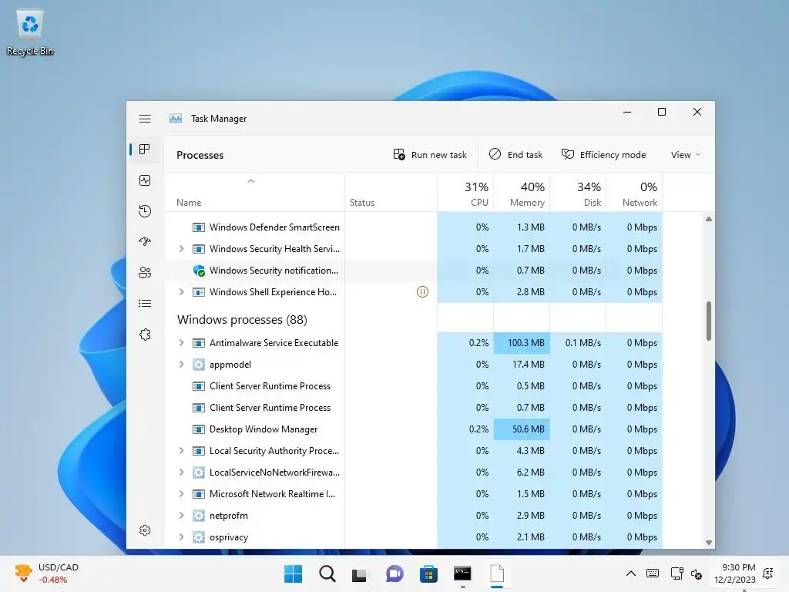
Task: Open Task View on taskbar
Action: pyautogui.click(x=359, y=574)
